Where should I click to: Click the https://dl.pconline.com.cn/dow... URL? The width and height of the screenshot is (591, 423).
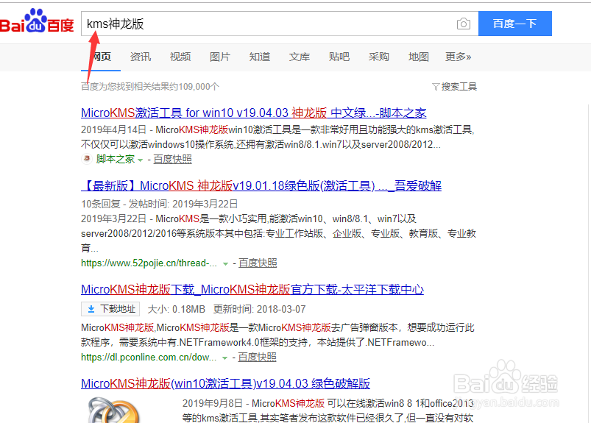(x=149, y=357)
